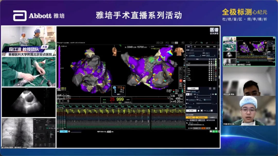The width and height of the screenshot is (278, 156).
Task: Select the catheter curve tool icon
Action: pyautogui.click(x=197, y=43)
